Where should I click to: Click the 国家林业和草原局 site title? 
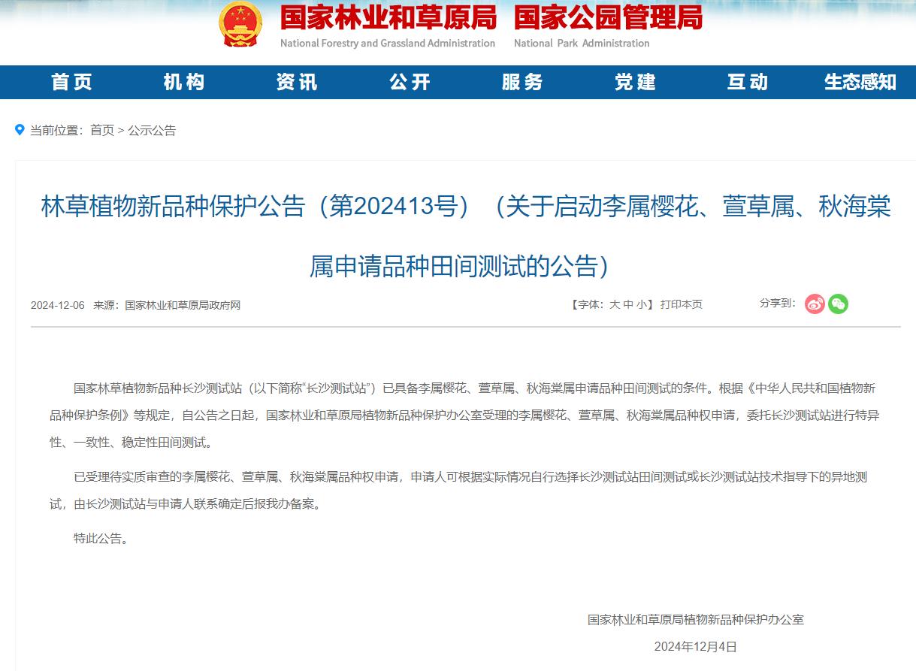(388, 17)
